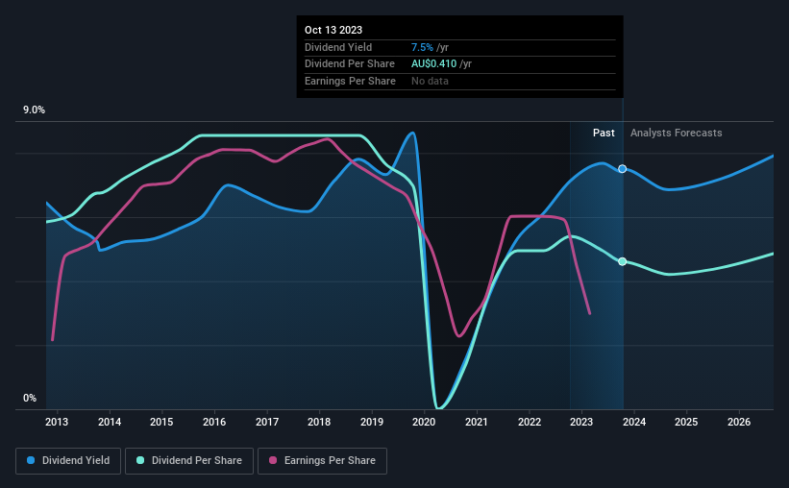Click the 9.0% y-axis label
The image size is (789, 488).
34,110
